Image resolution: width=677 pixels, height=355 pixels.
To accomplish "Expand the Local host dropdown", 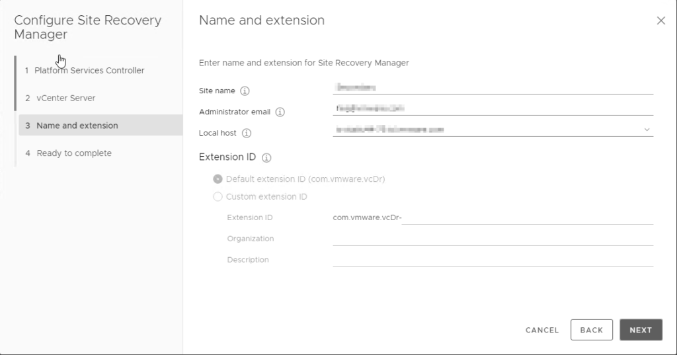I will [646, 130].
